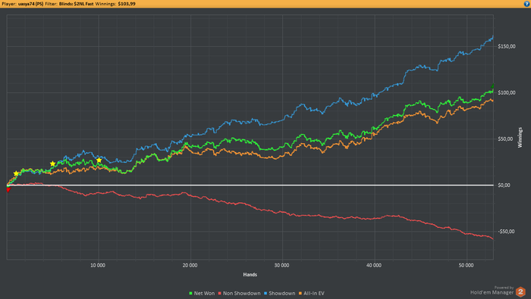Click the 50 000 hands axis label
Screen dimensions: 531x299
466,265
